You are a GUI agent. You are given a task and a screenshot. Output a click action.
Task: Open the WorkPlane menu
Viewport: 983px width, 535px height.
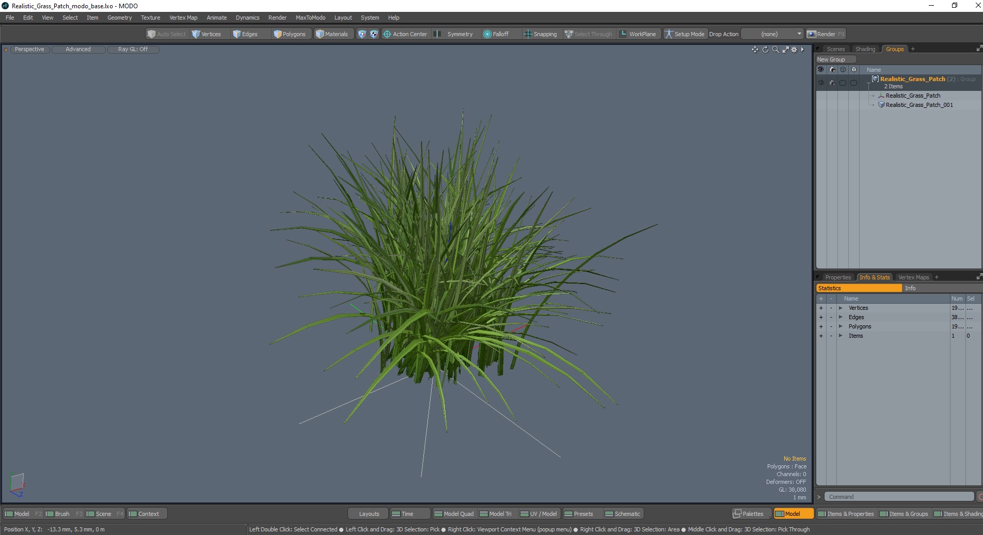pyautogui.click(x=638, y=34)
